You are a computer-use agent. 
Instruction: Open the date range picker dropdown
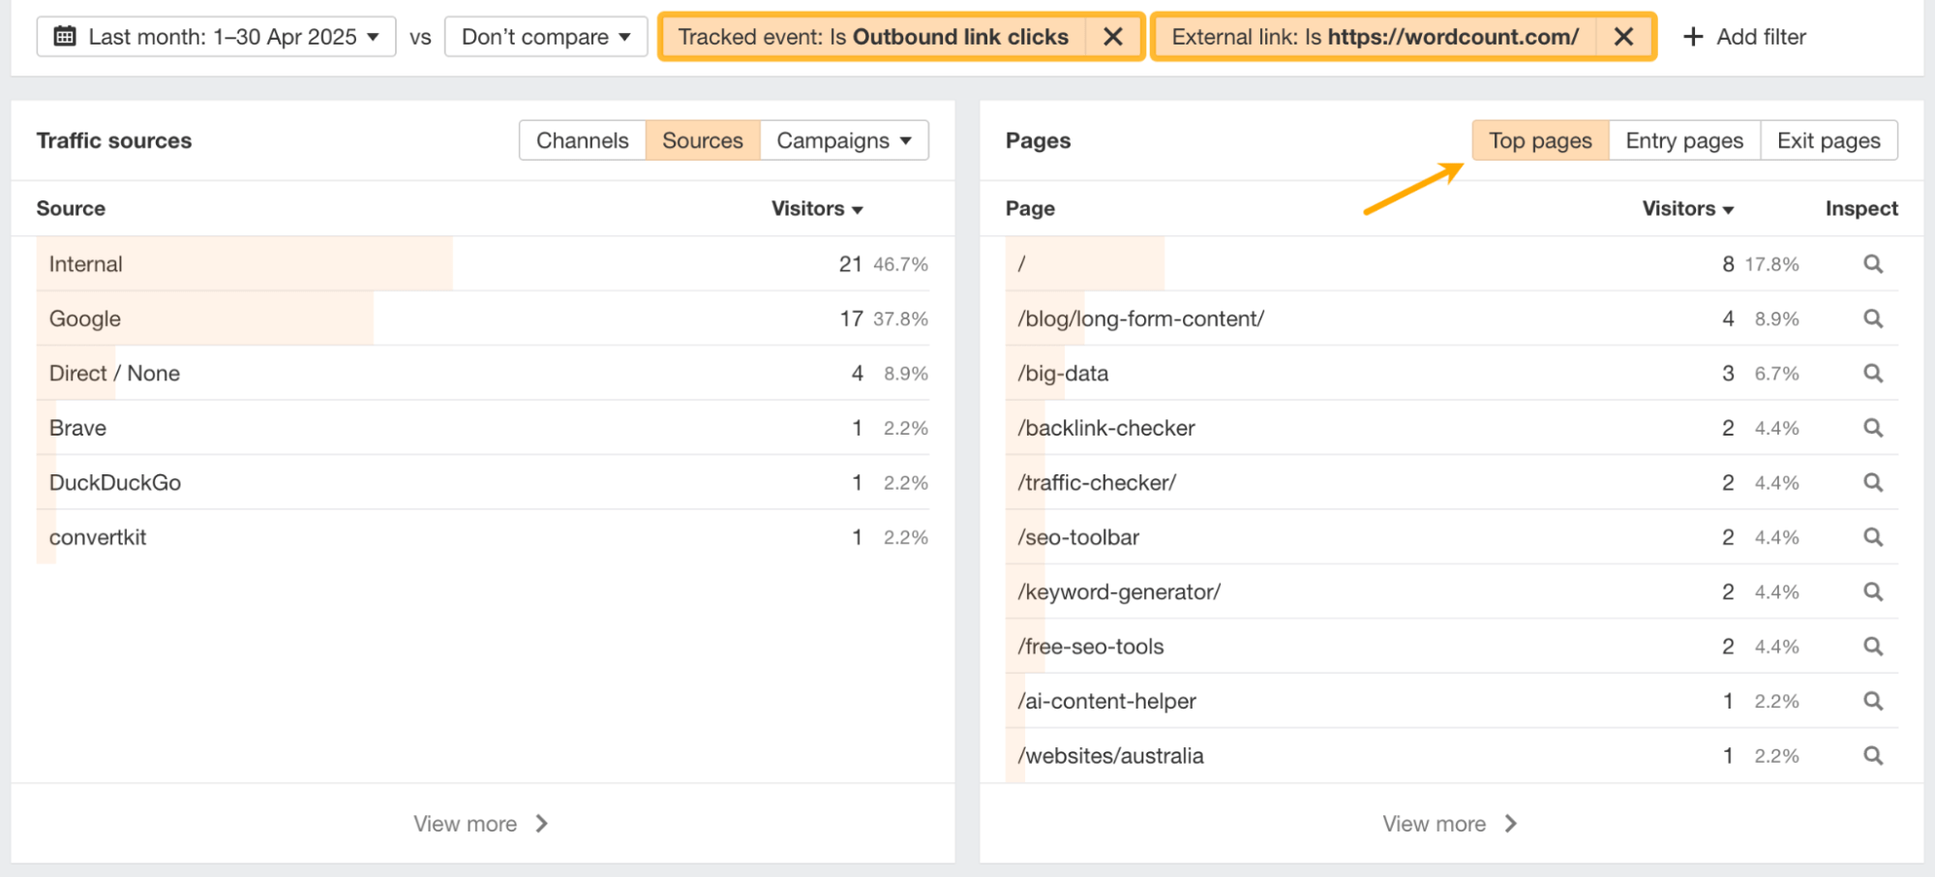(216, 37)
